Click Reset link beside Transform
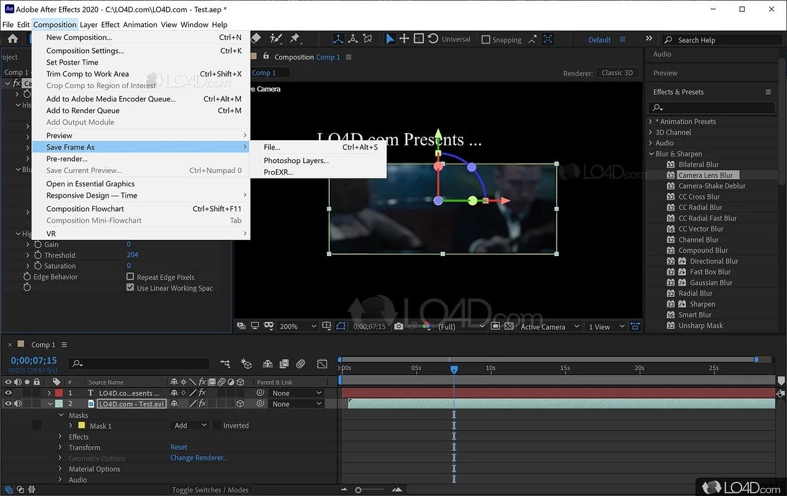The image size is (787, 496). click(178, 447)
